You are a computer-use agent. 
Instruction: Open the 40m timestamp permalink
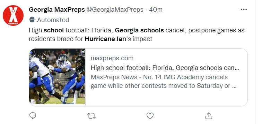156,10
